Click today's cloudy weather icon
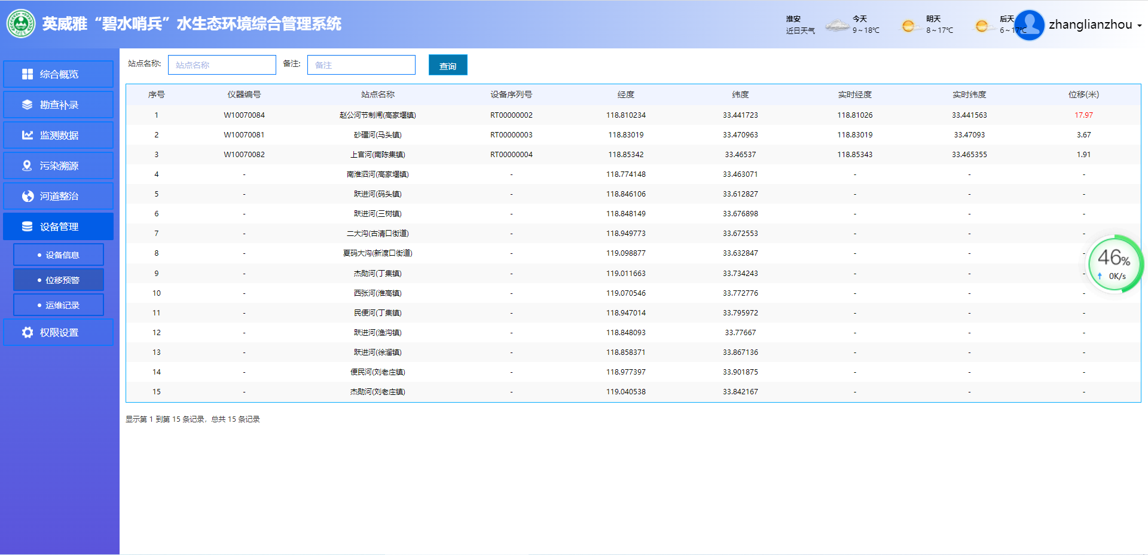The height and width of the screenshot is (555, 1148). [838, 25]
